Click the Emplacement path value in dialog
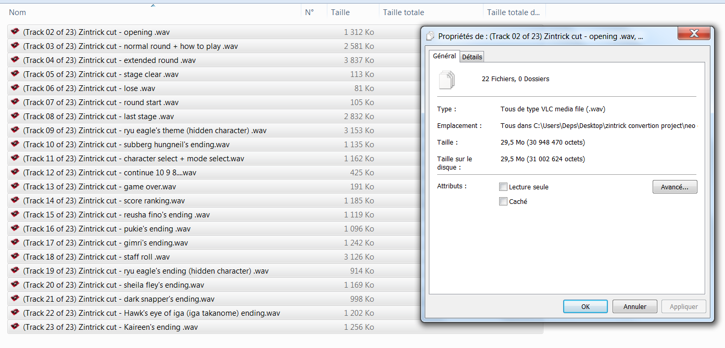 pos(599,126)
